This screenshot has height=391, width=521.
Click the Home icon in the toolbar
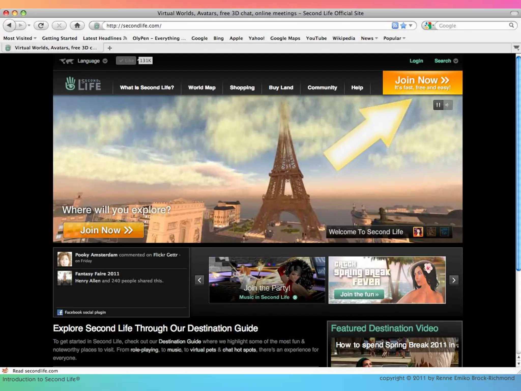77,25
